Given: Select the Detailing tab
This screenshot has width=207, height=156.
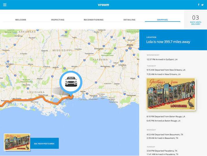Looking at the screenshot, I should 129,20.
